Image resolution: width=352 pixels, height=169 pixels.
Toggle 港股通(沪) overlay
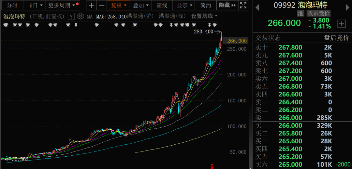140,16
